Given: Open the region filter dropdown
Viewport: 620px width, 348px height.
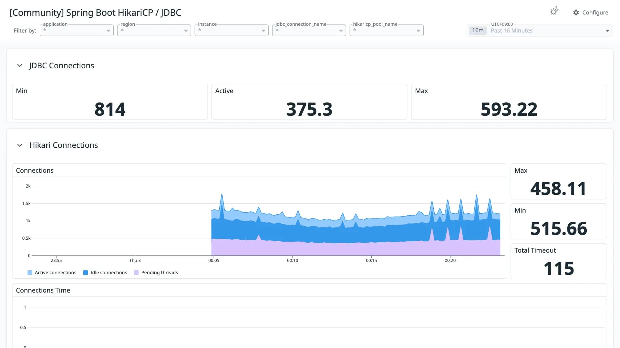Looking at the screenshot, I should tap(154, 30).
